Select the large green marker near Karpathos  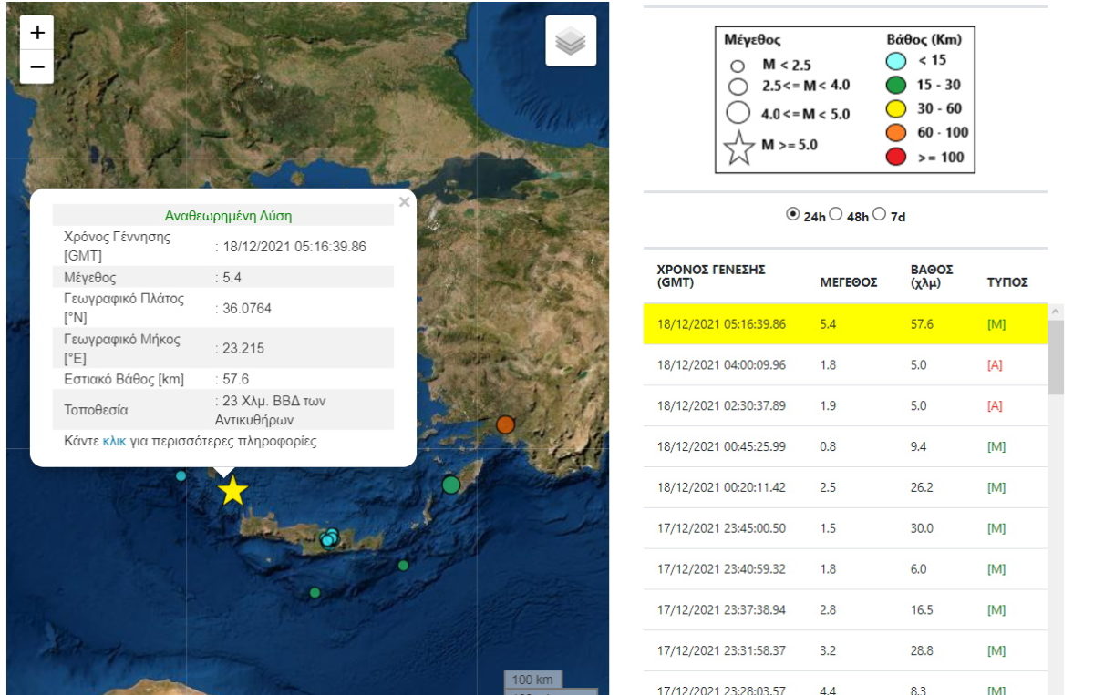pyautogui.click(x=450, y=485)
